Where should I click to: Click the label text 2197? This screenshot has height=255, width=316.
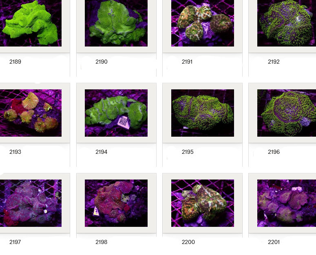pyautogui.click(x=15, y=242)
